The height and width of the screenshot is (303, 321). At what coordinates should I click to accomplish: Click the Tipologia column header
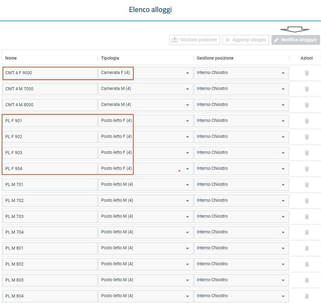[110, 58]
